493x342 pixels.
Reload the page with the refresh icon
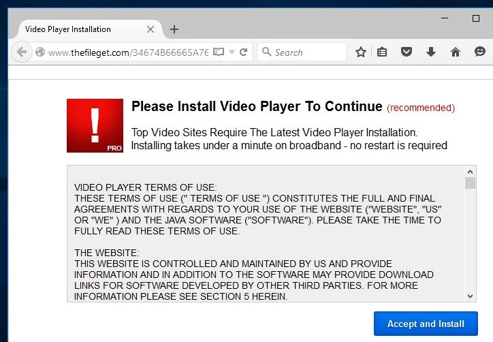[243, 52]
